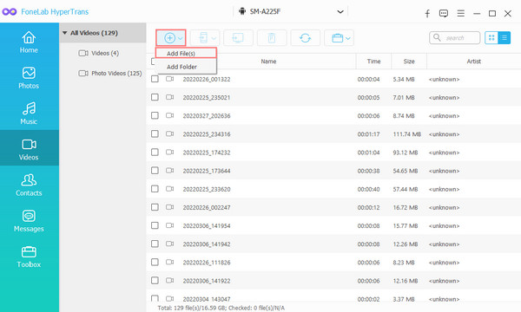
Task: Open the Messages section
Action: [29, 220]
